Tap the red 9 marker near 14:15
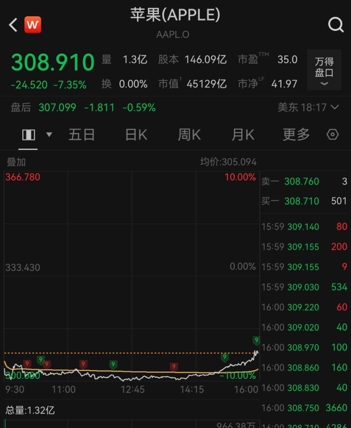Viewport: 351px width, 428px height. point(174,367)
